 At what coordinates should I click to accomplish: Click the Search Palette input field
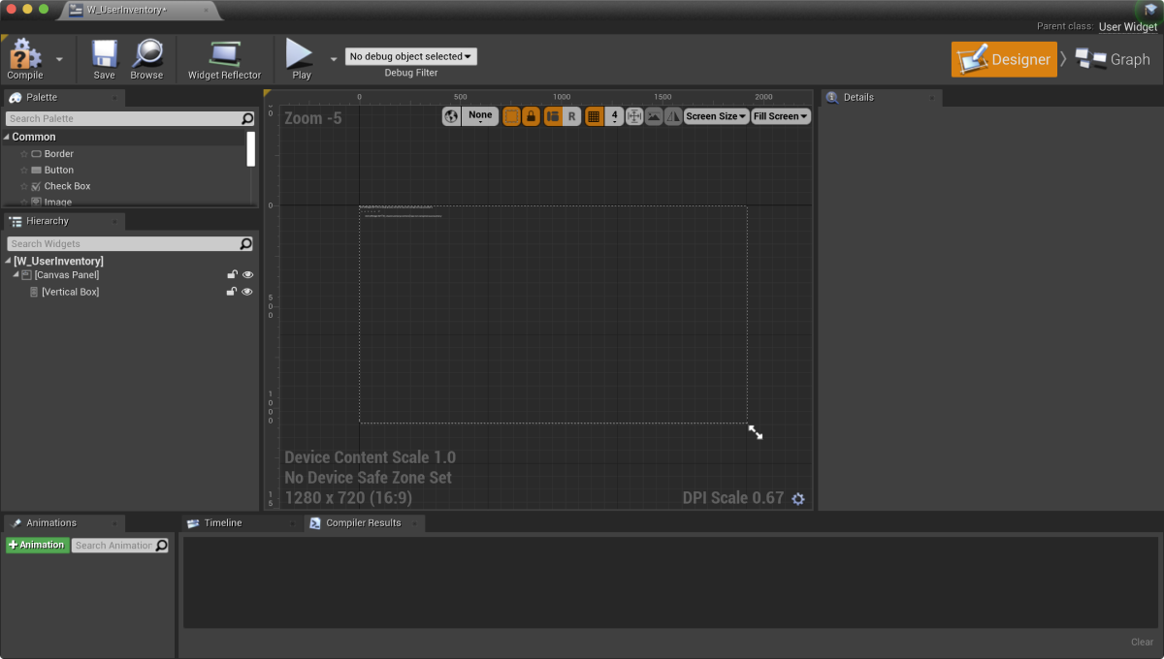(123, 118)
